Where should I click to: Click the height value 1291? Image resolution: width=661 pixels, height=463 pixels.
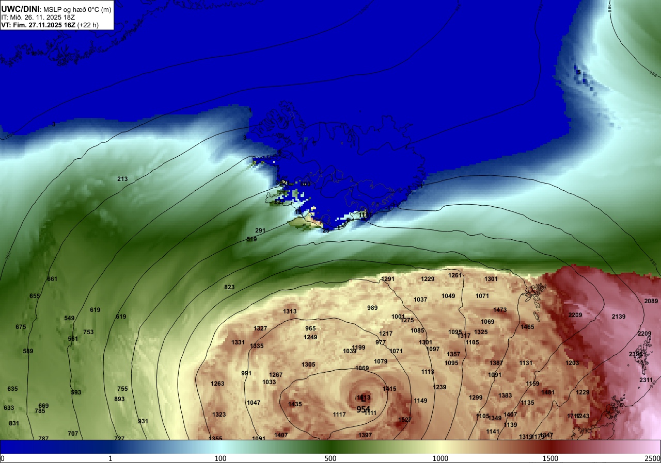pos(388,279)
